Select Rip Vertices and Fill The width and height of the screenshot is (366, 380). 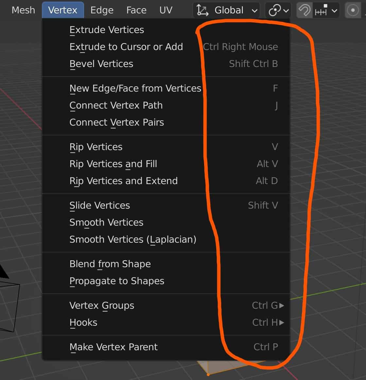pos(113,164)
